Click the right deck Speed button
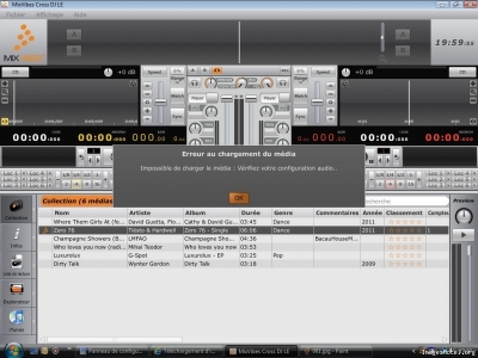The image size is (478, 358). click(323, 72)
